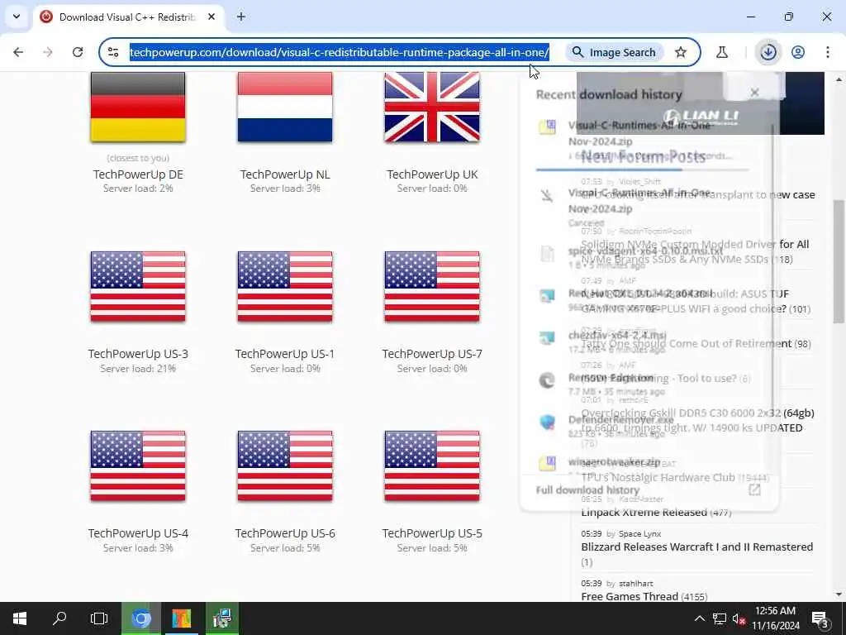Screen dimensions: 846x635
Task: Open Windows taskbar search
Action: 59,618
